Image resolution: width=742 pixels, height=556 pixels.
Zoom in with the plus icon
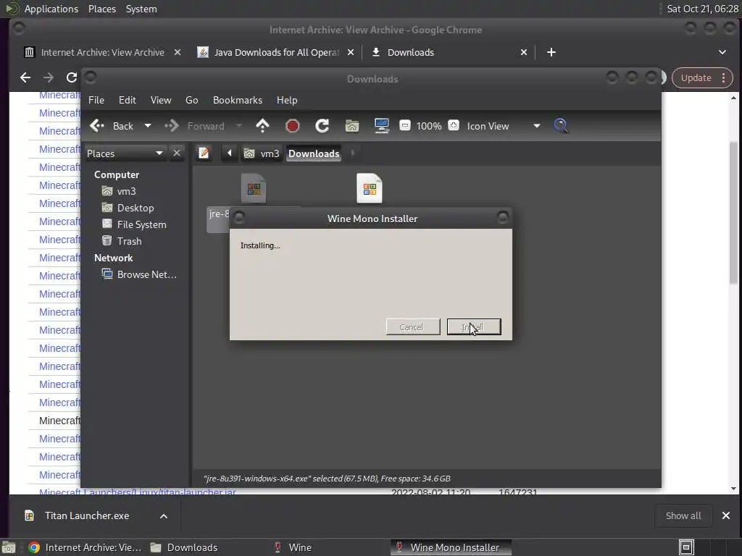pos(454,126)
